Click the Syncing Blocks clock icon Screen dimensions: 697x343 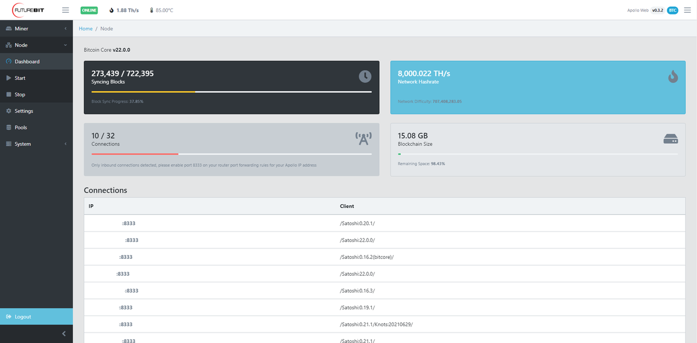point(365,76)
